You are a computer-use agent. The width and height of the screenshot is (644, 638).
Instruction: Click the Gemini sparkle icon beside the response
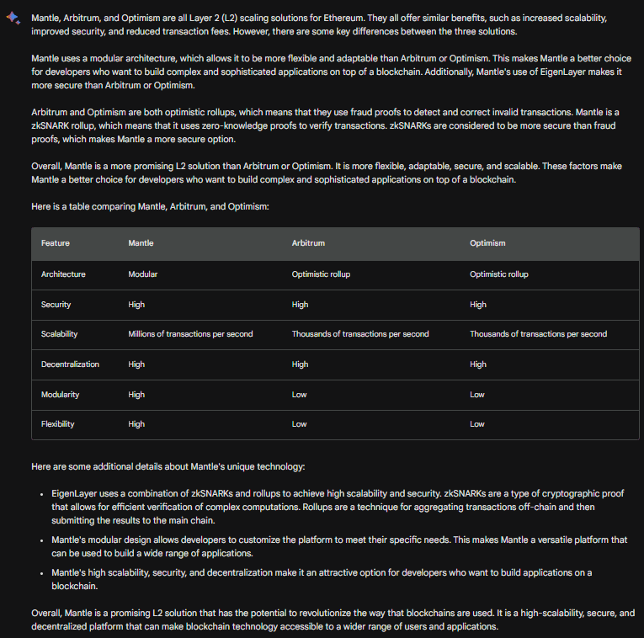13,18
